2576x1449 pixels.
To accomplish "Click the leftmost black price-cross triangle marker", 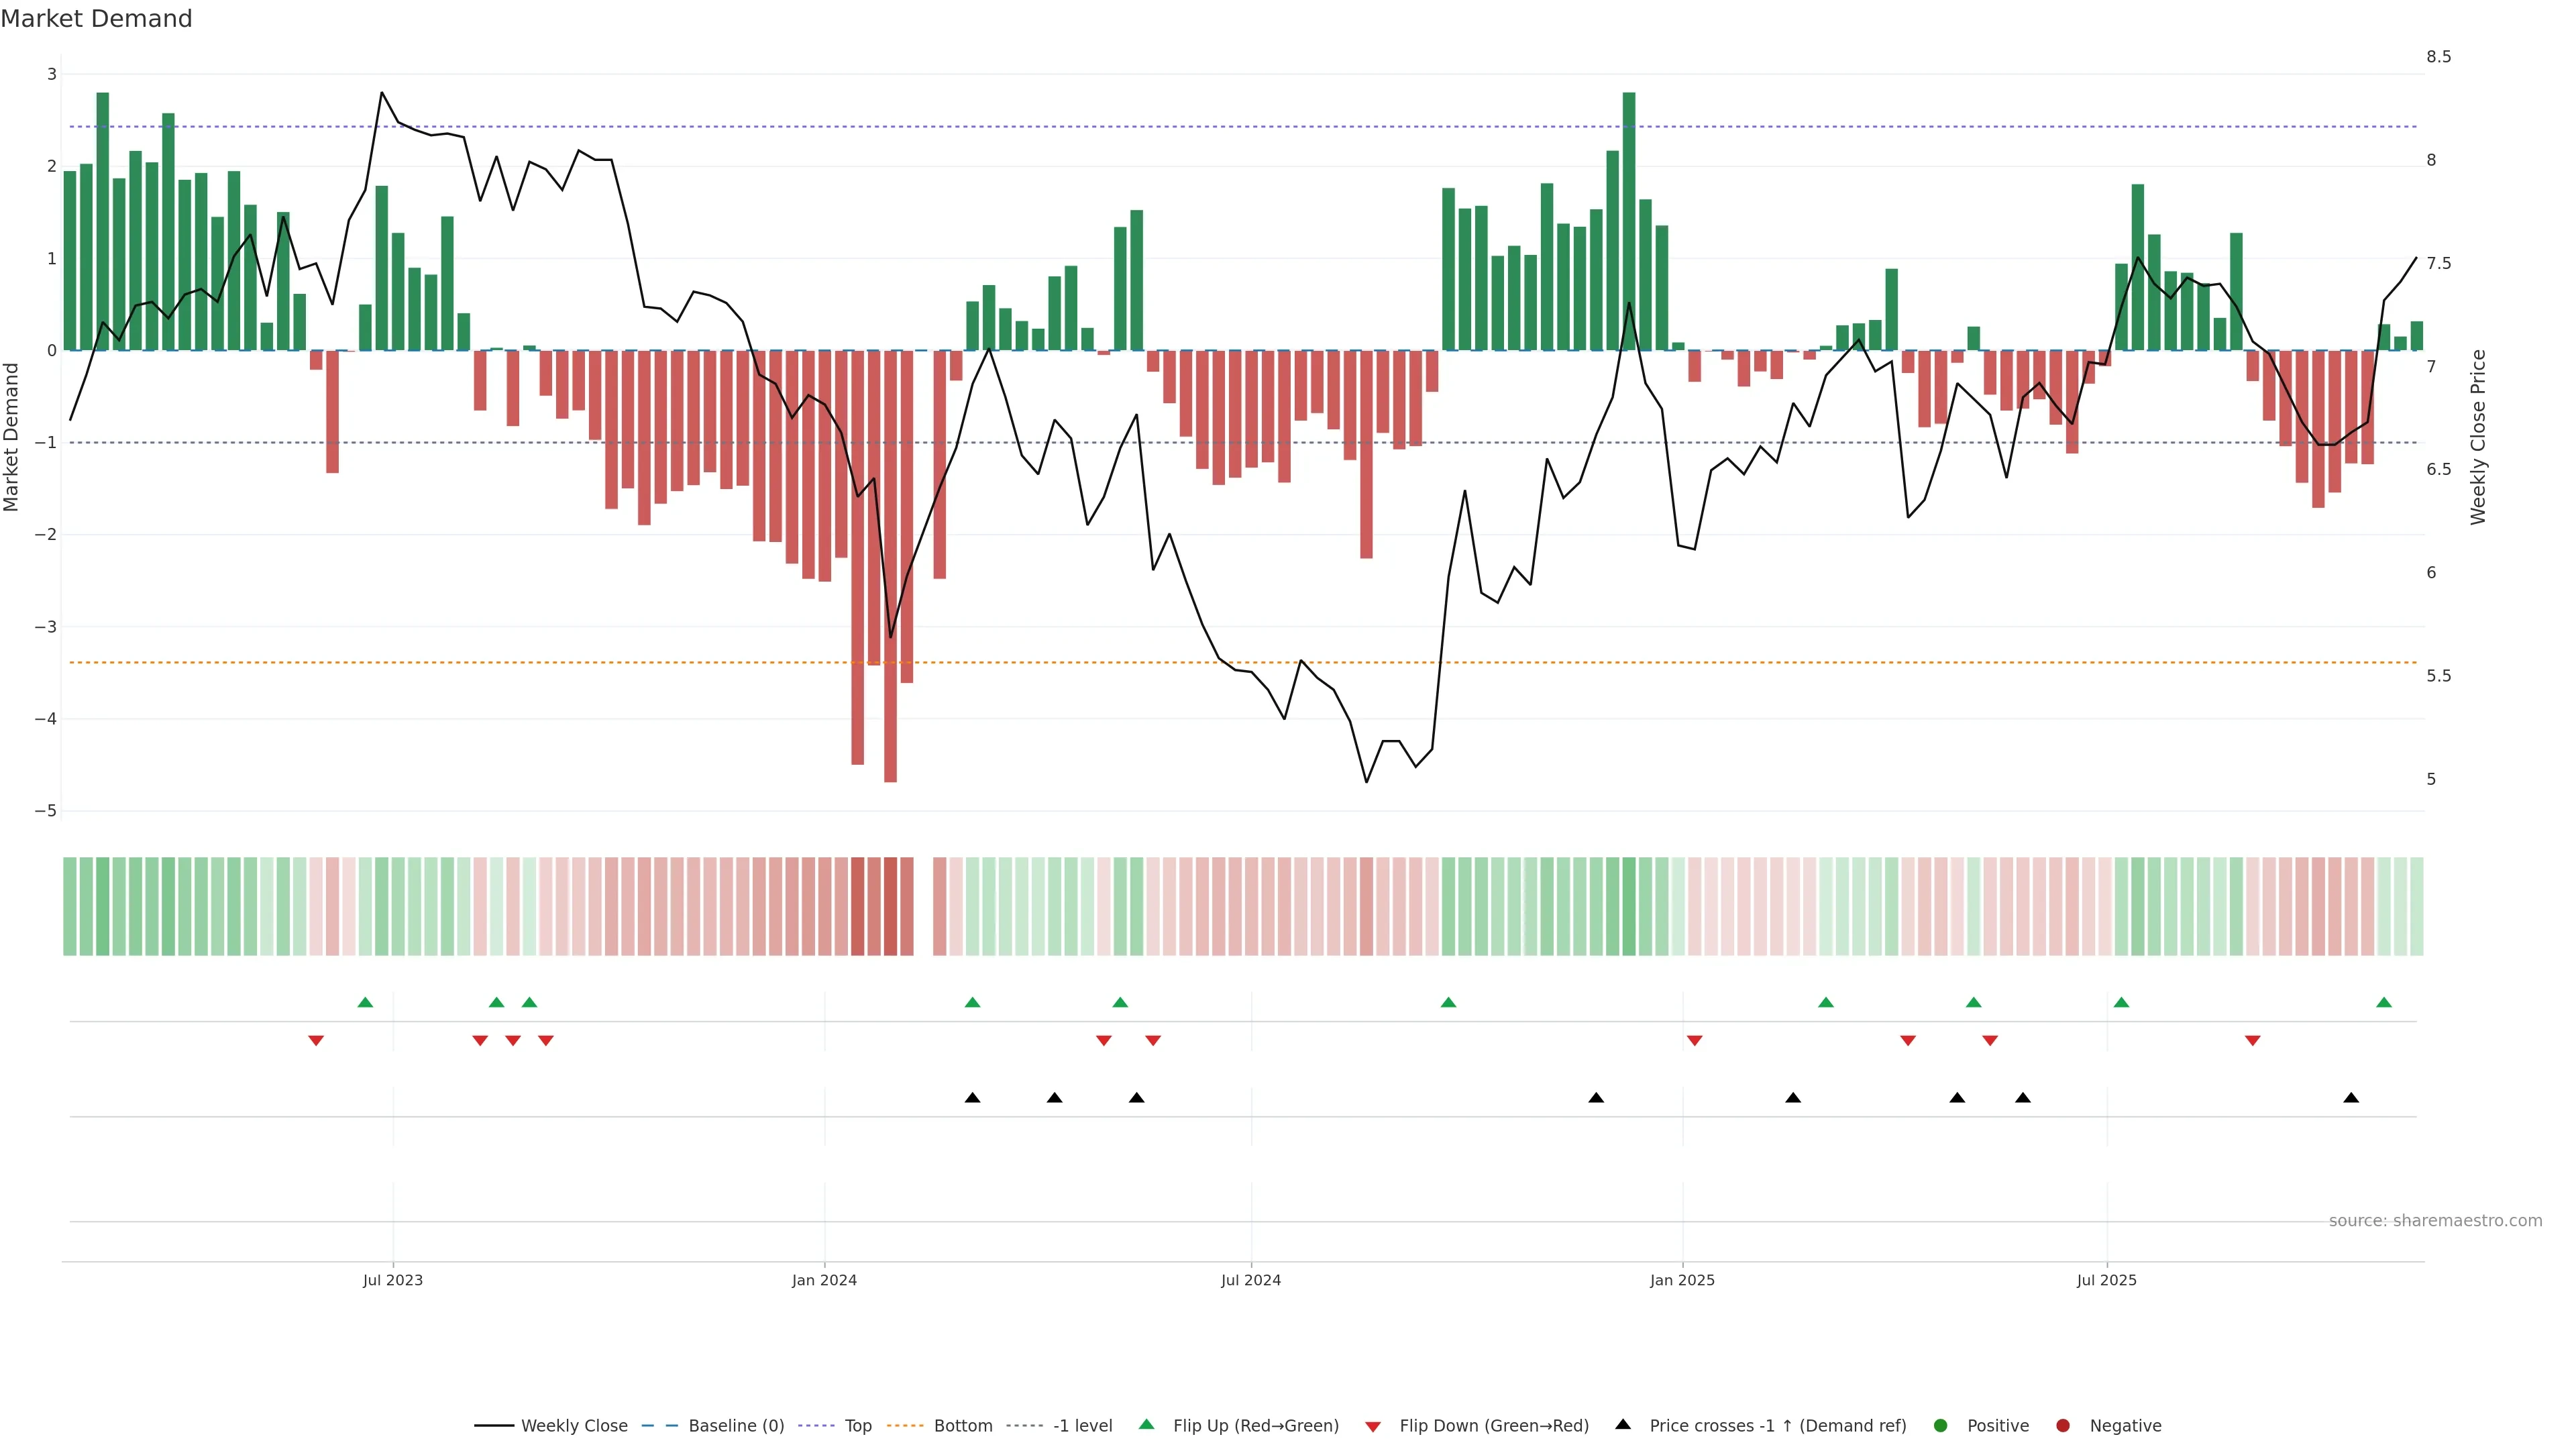I will 972,1098.
